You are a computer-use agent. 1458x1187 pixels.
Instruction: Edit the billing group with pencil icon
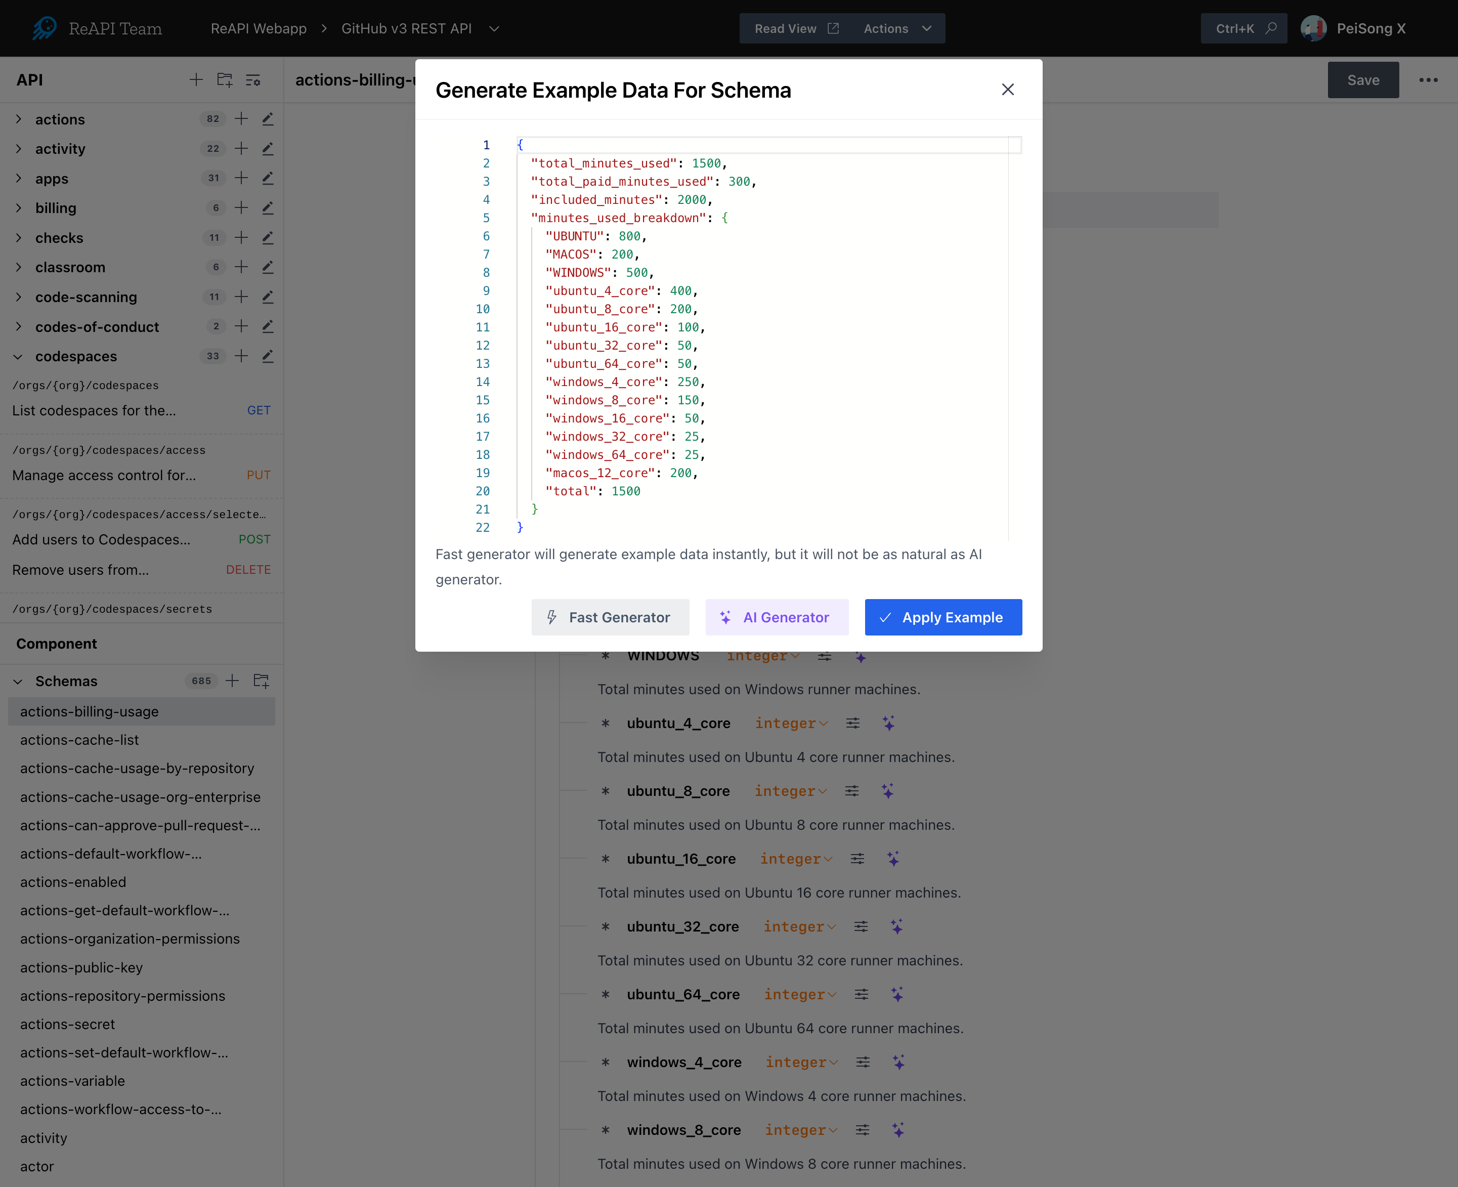tap(268, 208)
